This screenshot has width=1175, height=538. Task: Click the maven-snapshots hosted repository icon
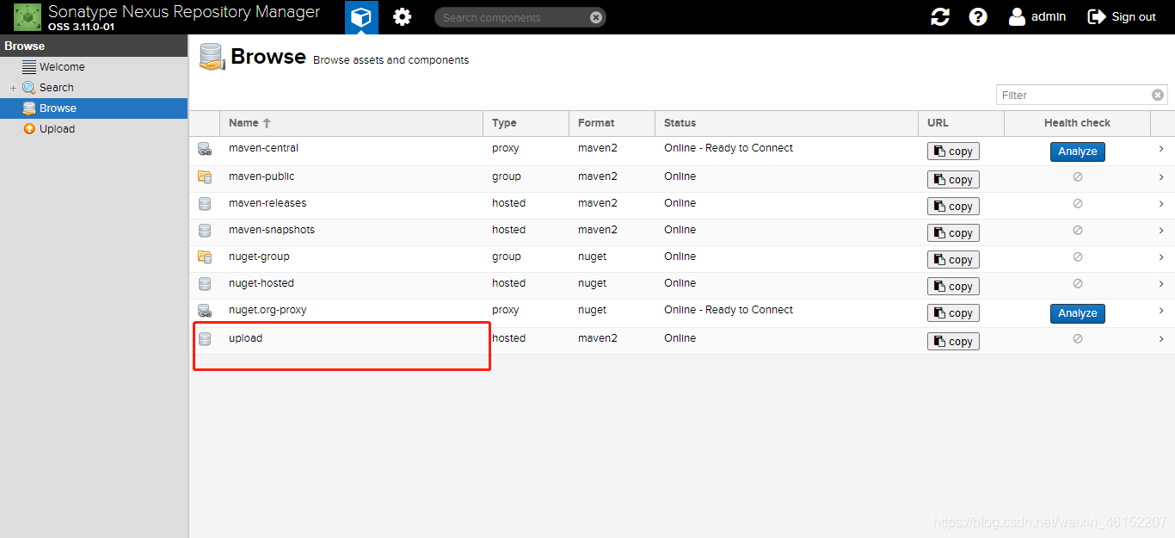(205, 231)
